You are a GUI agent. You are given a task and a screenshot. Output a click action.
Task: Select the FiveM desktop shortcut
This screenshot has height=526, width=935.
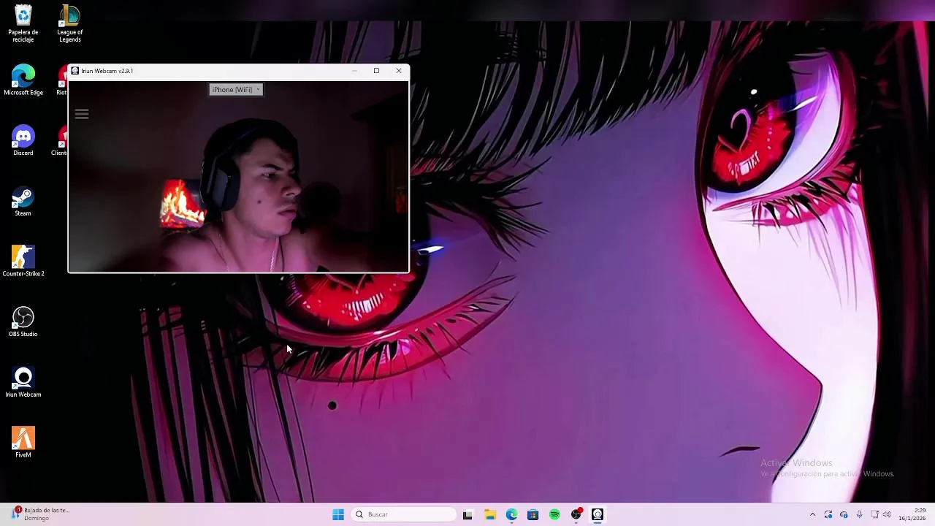tap(23, 443)
